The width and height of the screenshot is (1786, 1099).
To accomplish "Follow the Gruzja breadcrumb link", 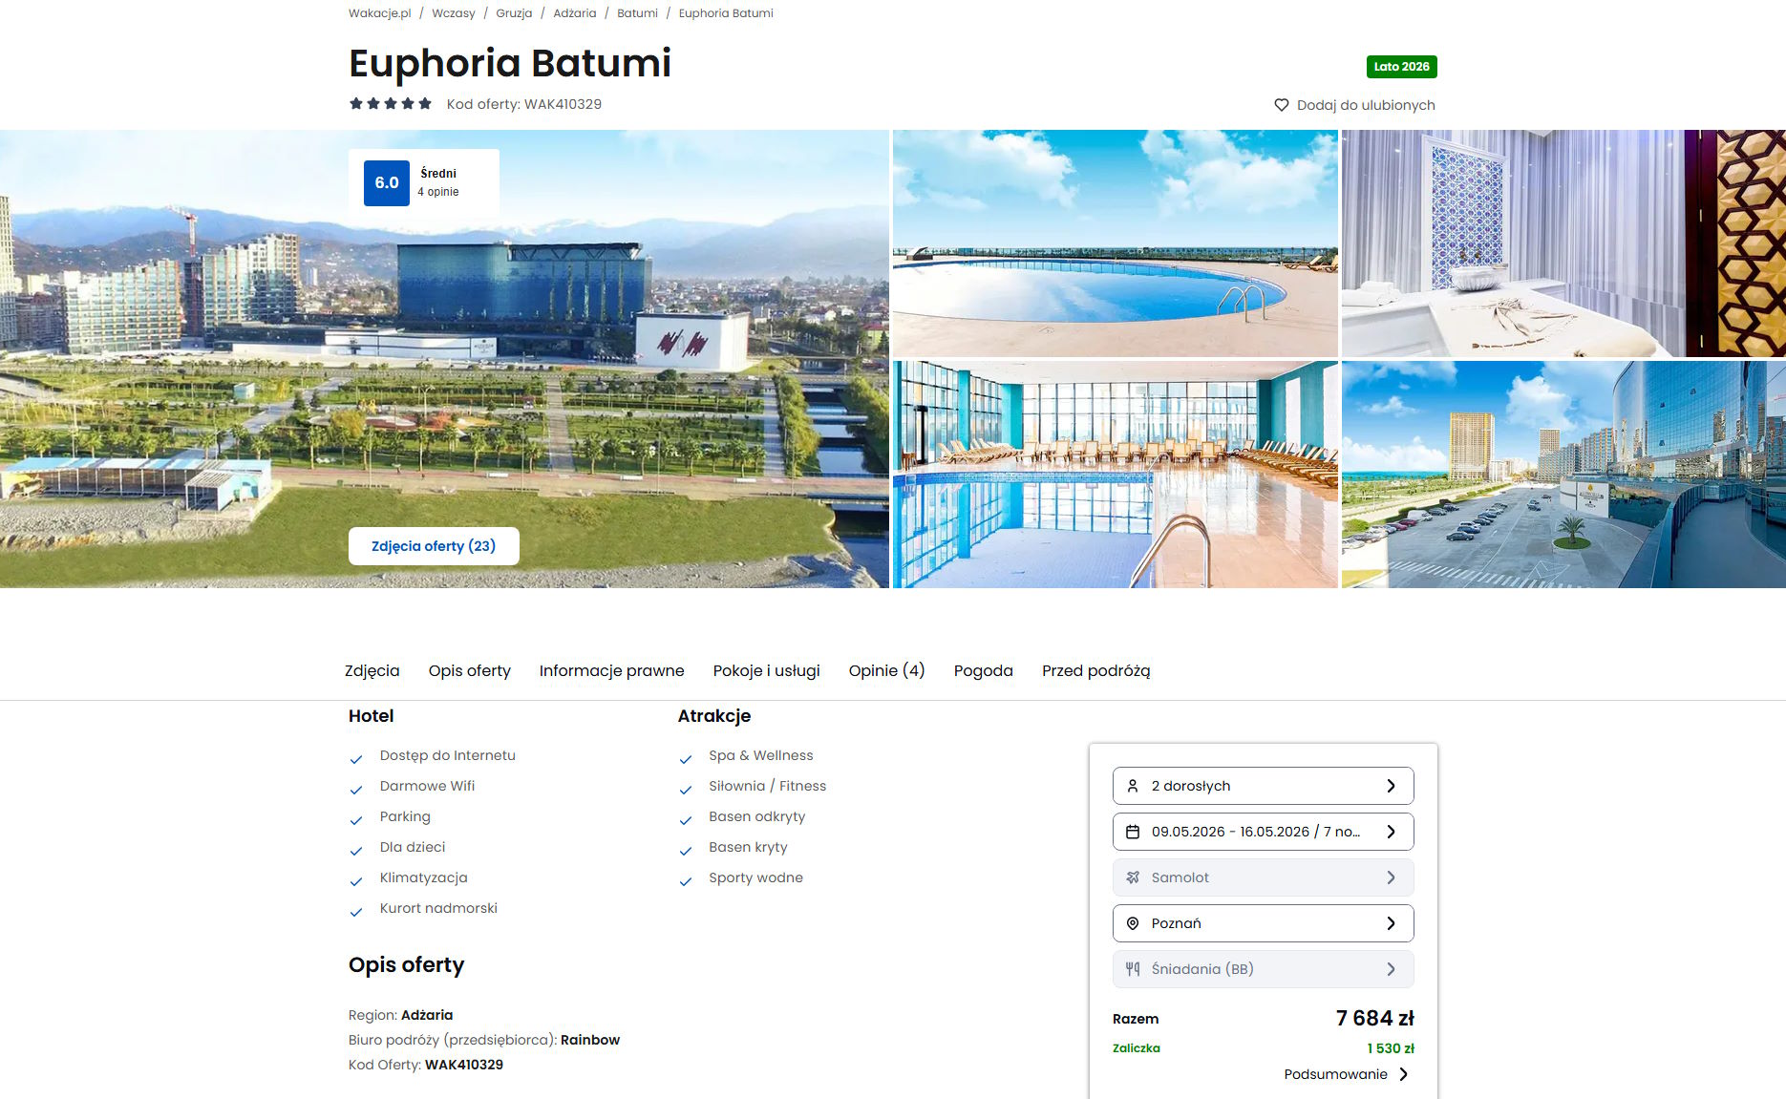I will coord(514,13).
